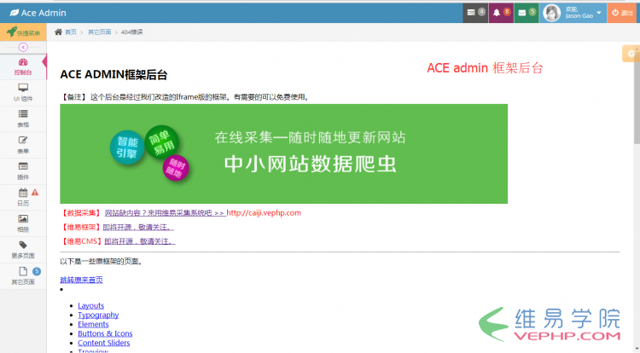
Task: Open 更多页面 tag sidebar item
Action: [23, 250]
